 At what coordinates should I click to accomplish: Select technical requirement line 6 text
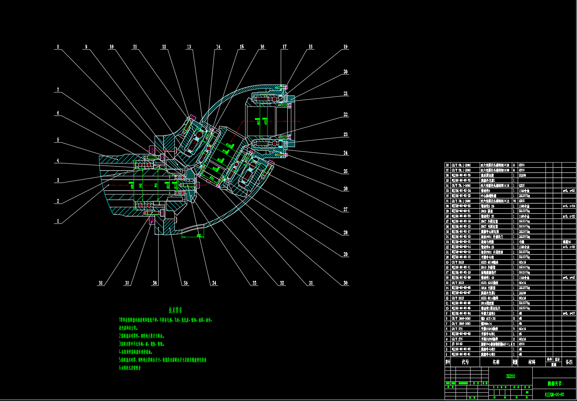click(130, 368)
